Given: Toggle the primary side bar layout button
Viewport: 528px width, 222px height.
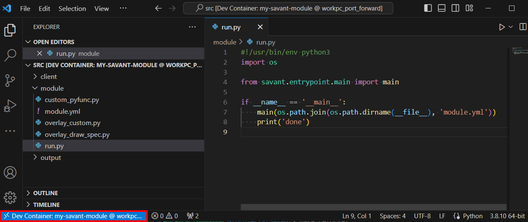Looking at the screenshot, I should tap(428, 8).
